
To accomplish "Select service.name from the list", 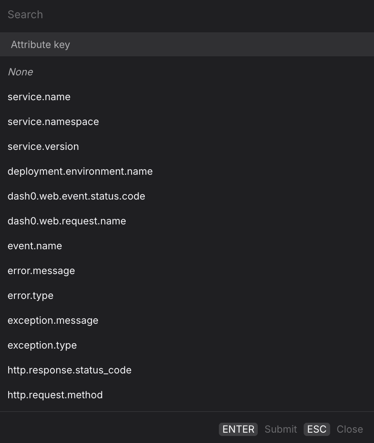I will (x=39, y=96).
